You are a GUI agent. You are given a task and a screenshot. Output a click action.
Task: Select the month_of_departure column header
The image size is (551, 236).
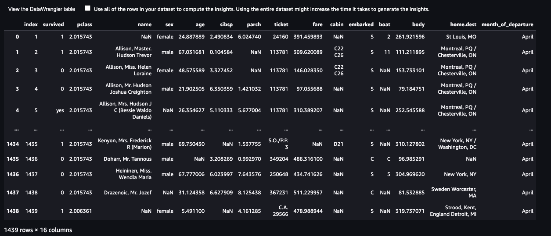(x=507, y=25)
